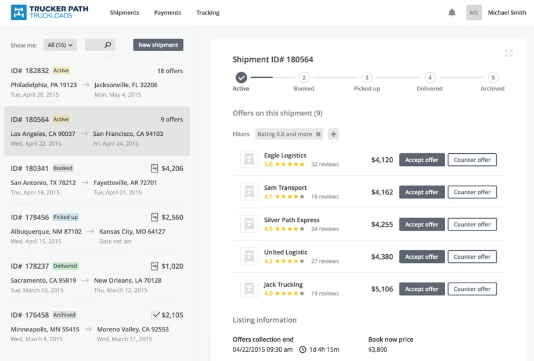Click the clock icon by 1d 4h 15m
This screenshot has width=534, height=361.
[302, 349]
